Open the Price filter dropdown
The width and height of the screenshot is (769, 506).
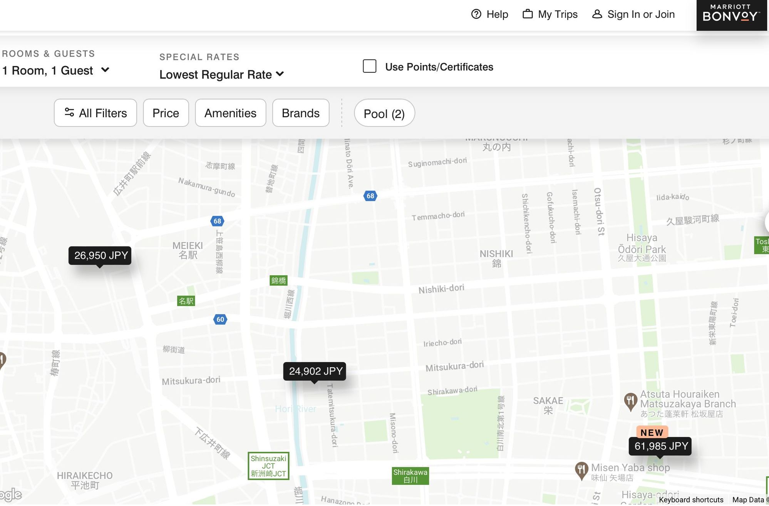point(166,113)
